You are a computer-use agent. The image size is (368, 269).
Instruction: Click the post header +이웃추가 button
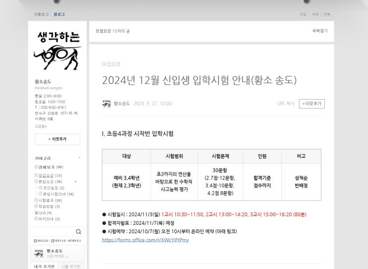click(x=312, y=104)
